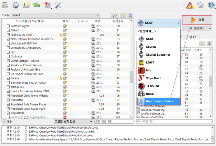Toggle MBWS mod checkbox
The width and height of the screenshot is (216, 146).
[x=8, y=30]
